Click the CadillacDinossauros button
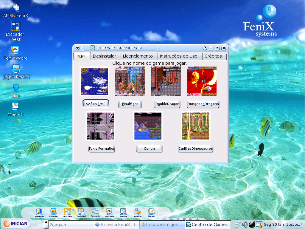Image resolution: width=305 pixels, height=229 pixels. [x=195, y=148]
